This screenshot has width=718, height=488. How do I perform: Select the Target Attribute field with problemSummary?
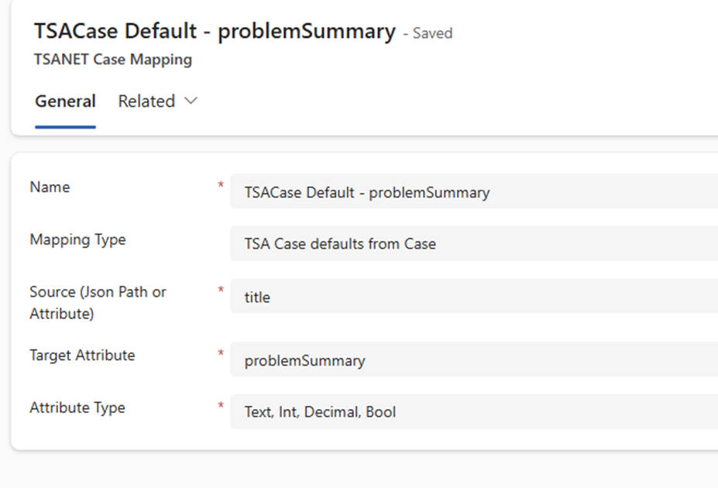point(474,360)
